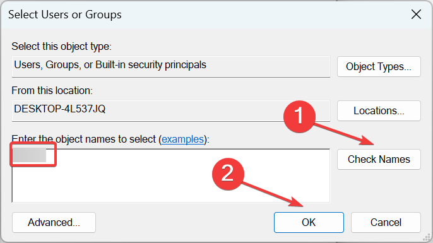Open the Advanced search options
433x243 pixels.
point(54,222)
